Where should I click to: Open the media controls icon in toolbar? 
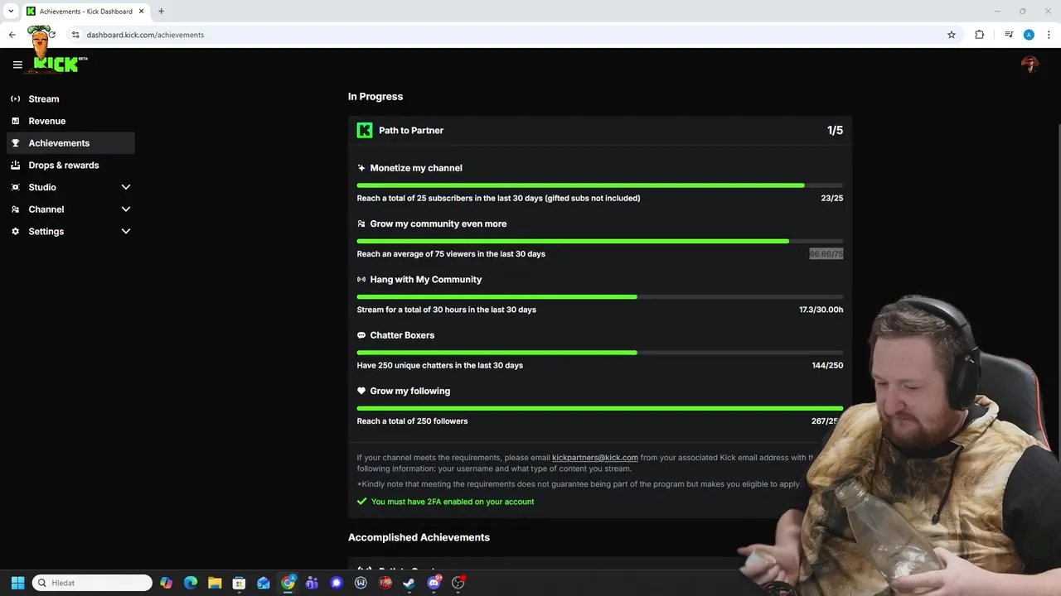tap(1009, 35)
